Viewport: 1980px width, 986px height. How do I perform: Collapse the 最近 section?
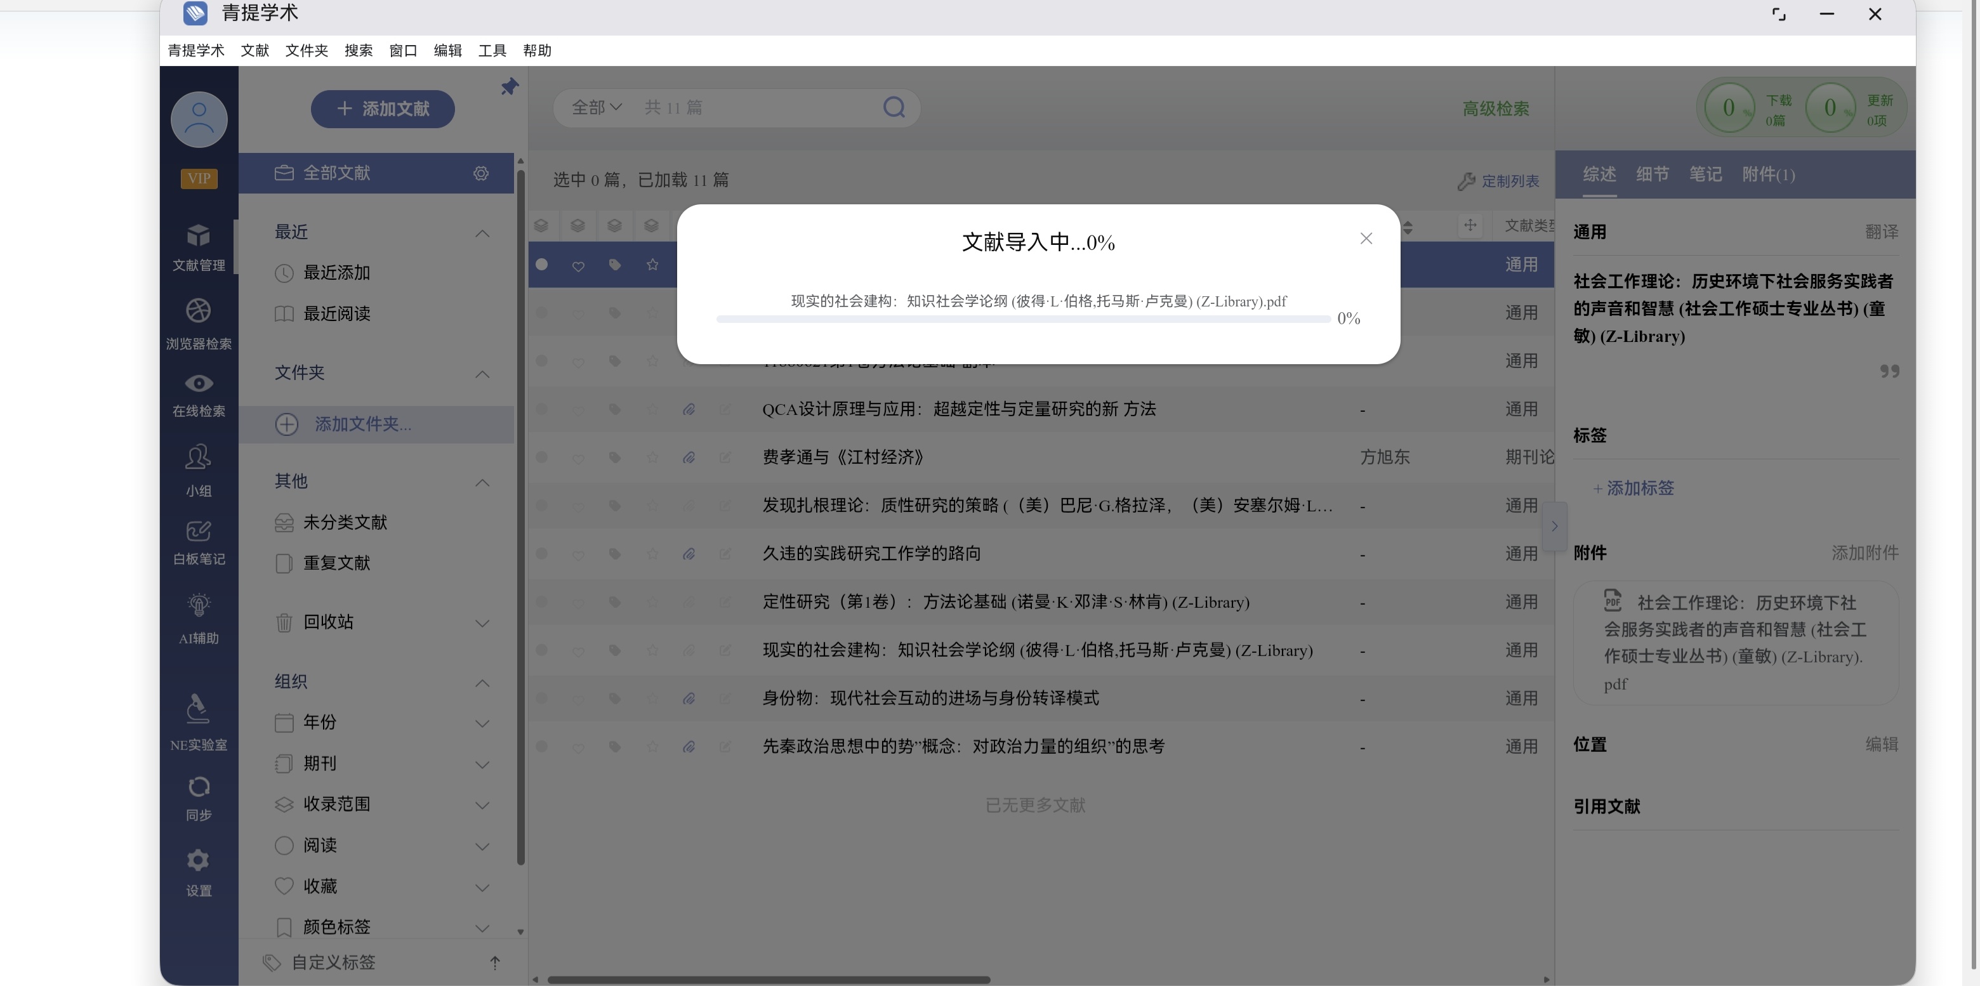click(483, 233)
